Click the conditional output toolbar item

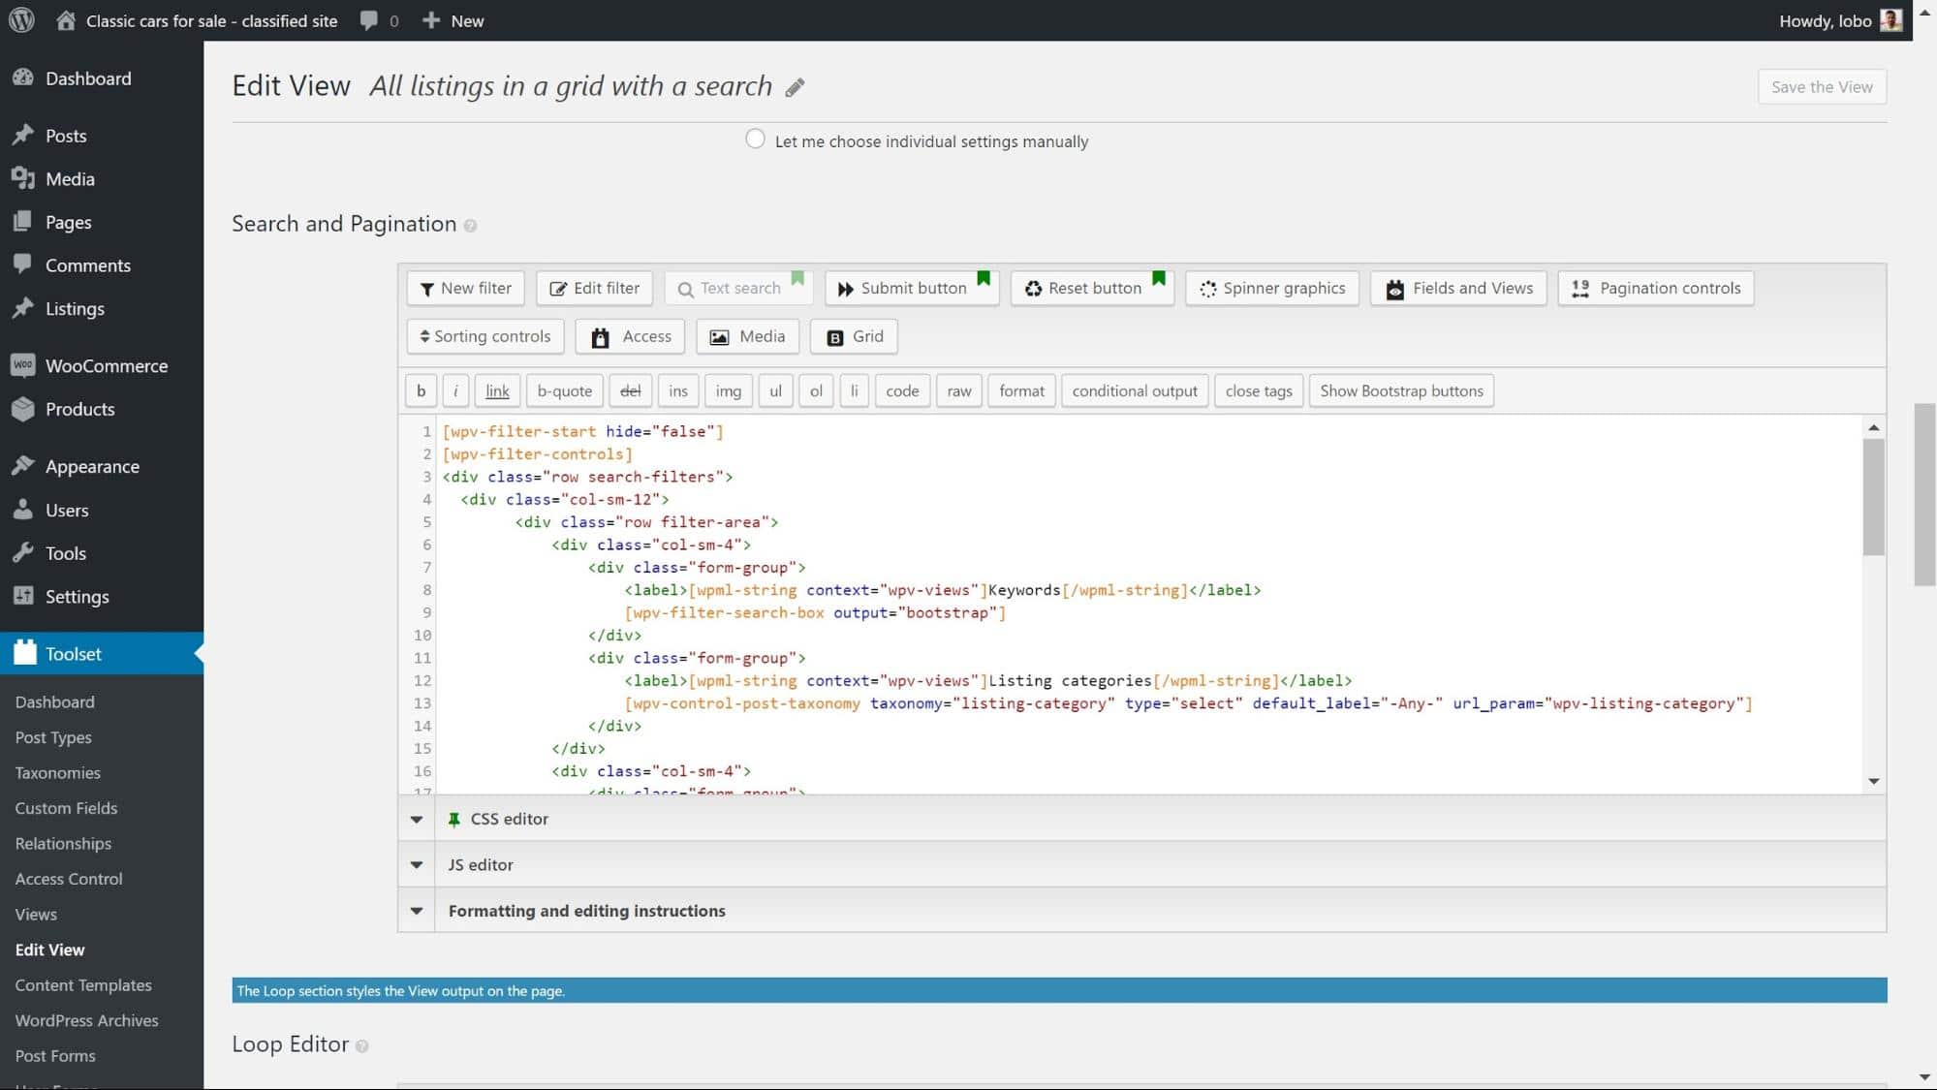pyautogui.click(x=1134, y=391)
